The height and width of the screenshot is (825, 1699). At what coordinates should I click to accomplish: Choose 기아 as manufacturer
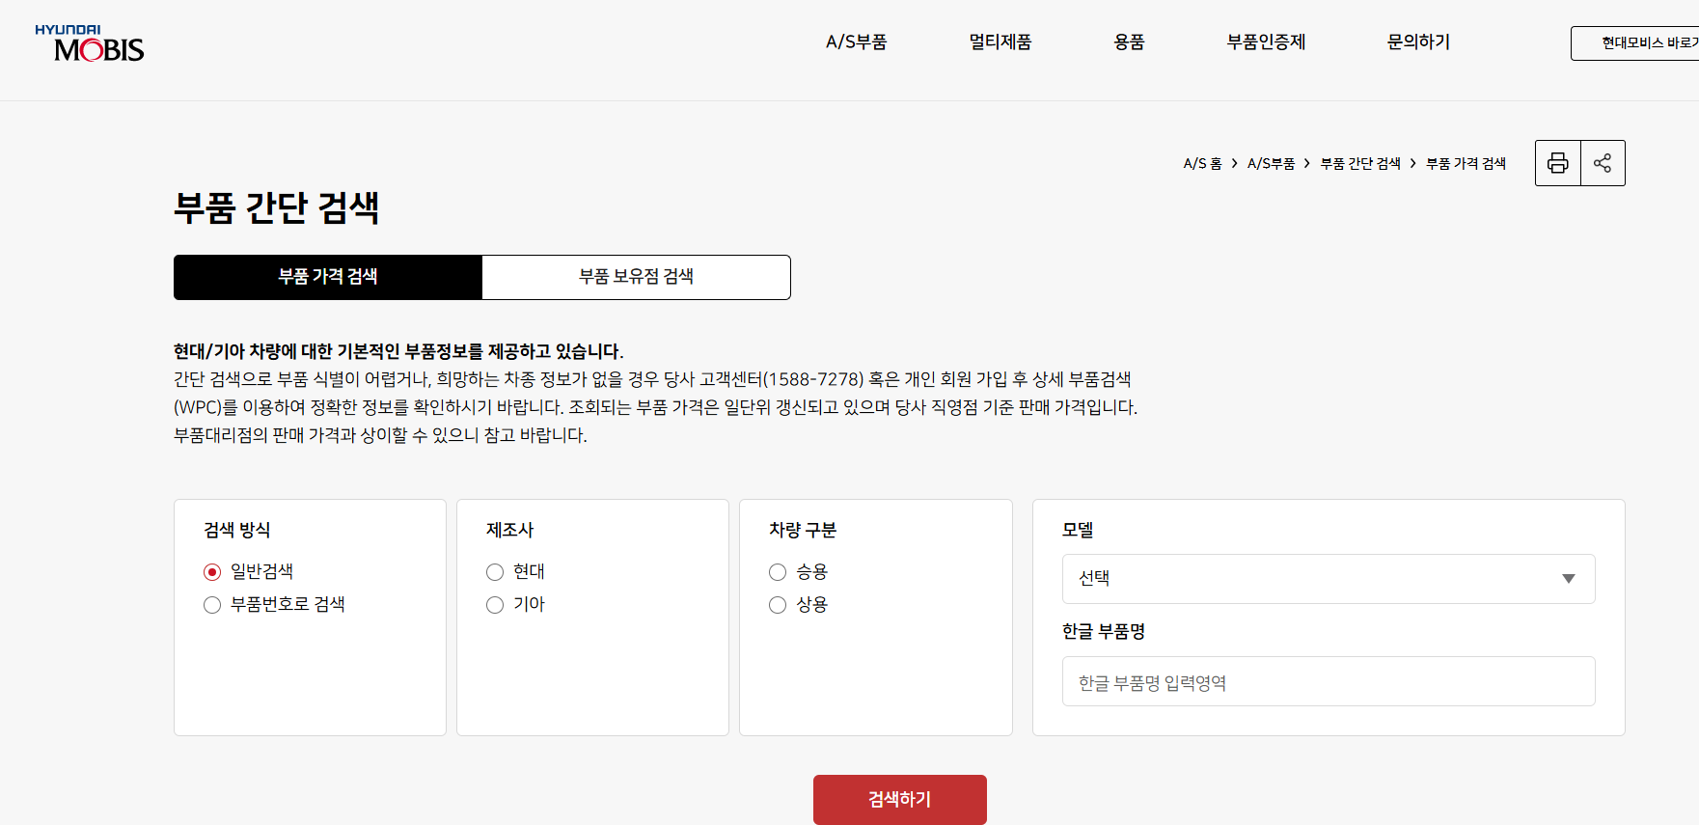(x=495, y=605)
